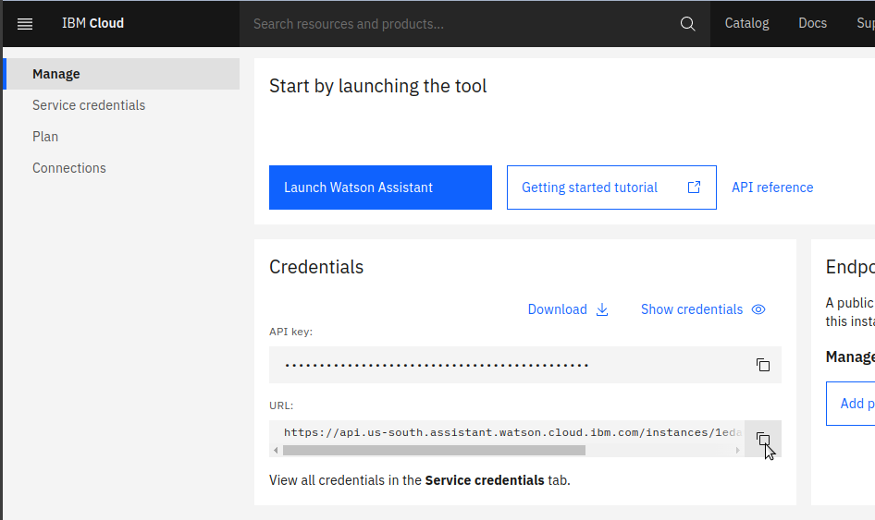Open the Docs menu item

(x=812, y=23)
